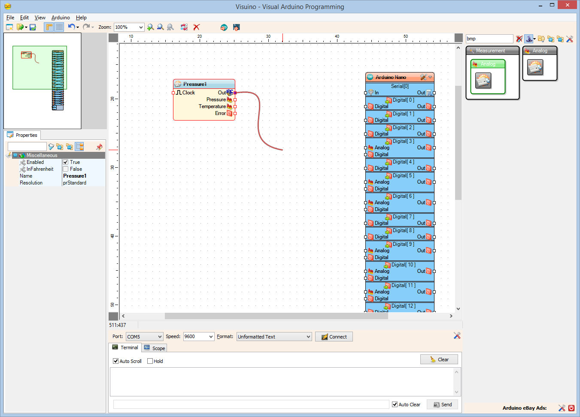580x417 pixels.
Task: Click the serial terminal settings tools icon
Action: point(457,335)
